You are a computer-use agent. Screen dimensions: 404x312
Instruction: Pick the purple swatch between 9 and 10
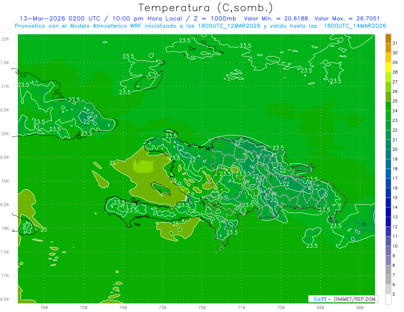(x=389, y=251)
